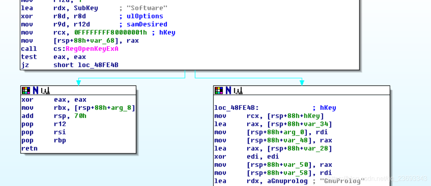Click the arg_0 variable in the right node

click(293, 132)
